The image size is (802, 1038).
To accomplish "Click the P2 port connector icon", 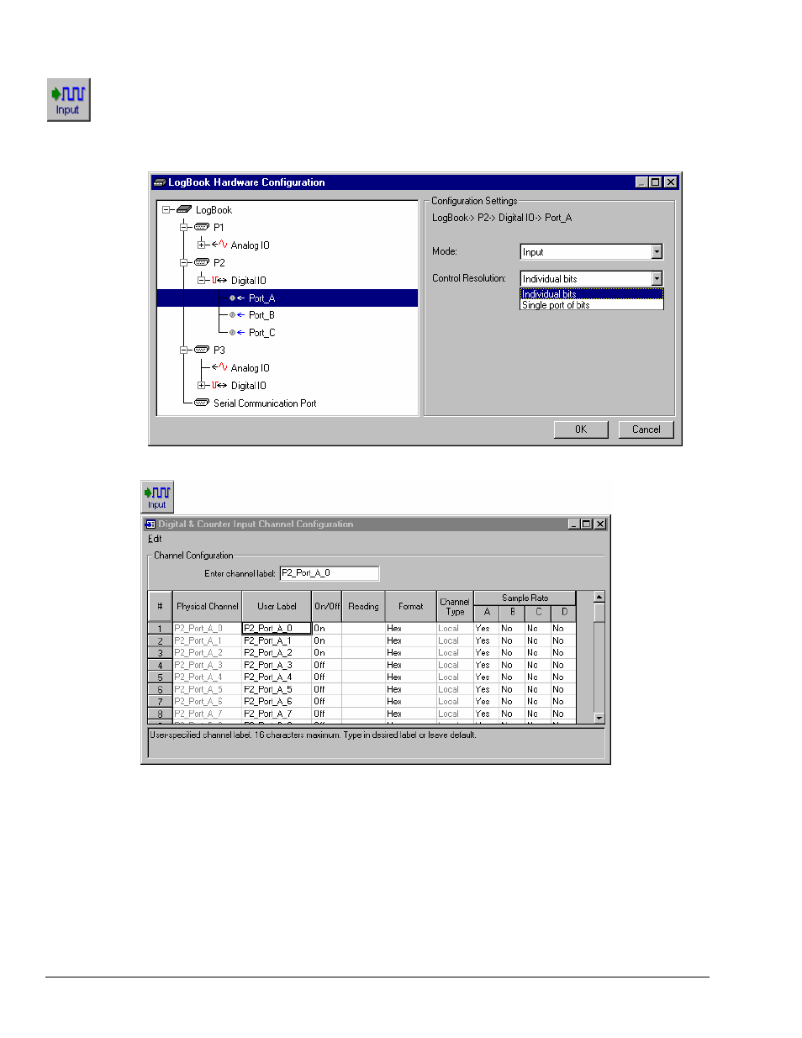I will (x=202, y=262).
